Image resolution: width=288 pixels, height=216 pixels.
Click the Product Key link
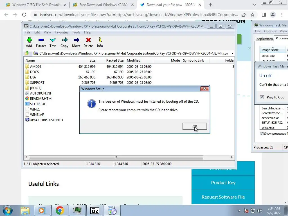click(223, 183)
